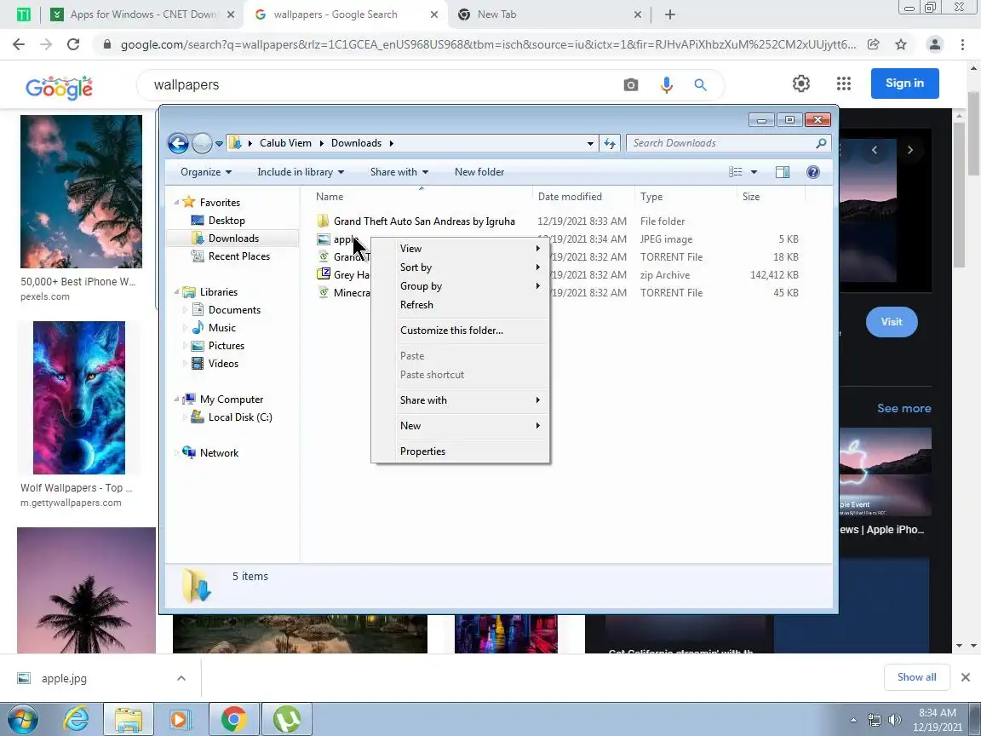Bookmark this page with the star icon
981x736 pixels.
point(901,44)
